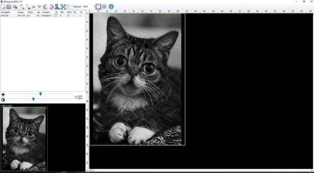Move the file down with the down triangle
Screen dimensions: 314x173
(39, 7)
